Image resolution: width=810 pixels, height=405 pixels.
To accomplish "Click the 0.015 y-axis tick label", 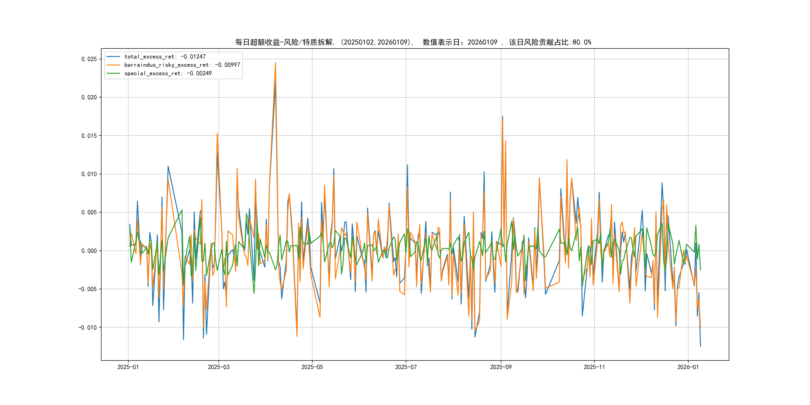I will click(89, 136).
